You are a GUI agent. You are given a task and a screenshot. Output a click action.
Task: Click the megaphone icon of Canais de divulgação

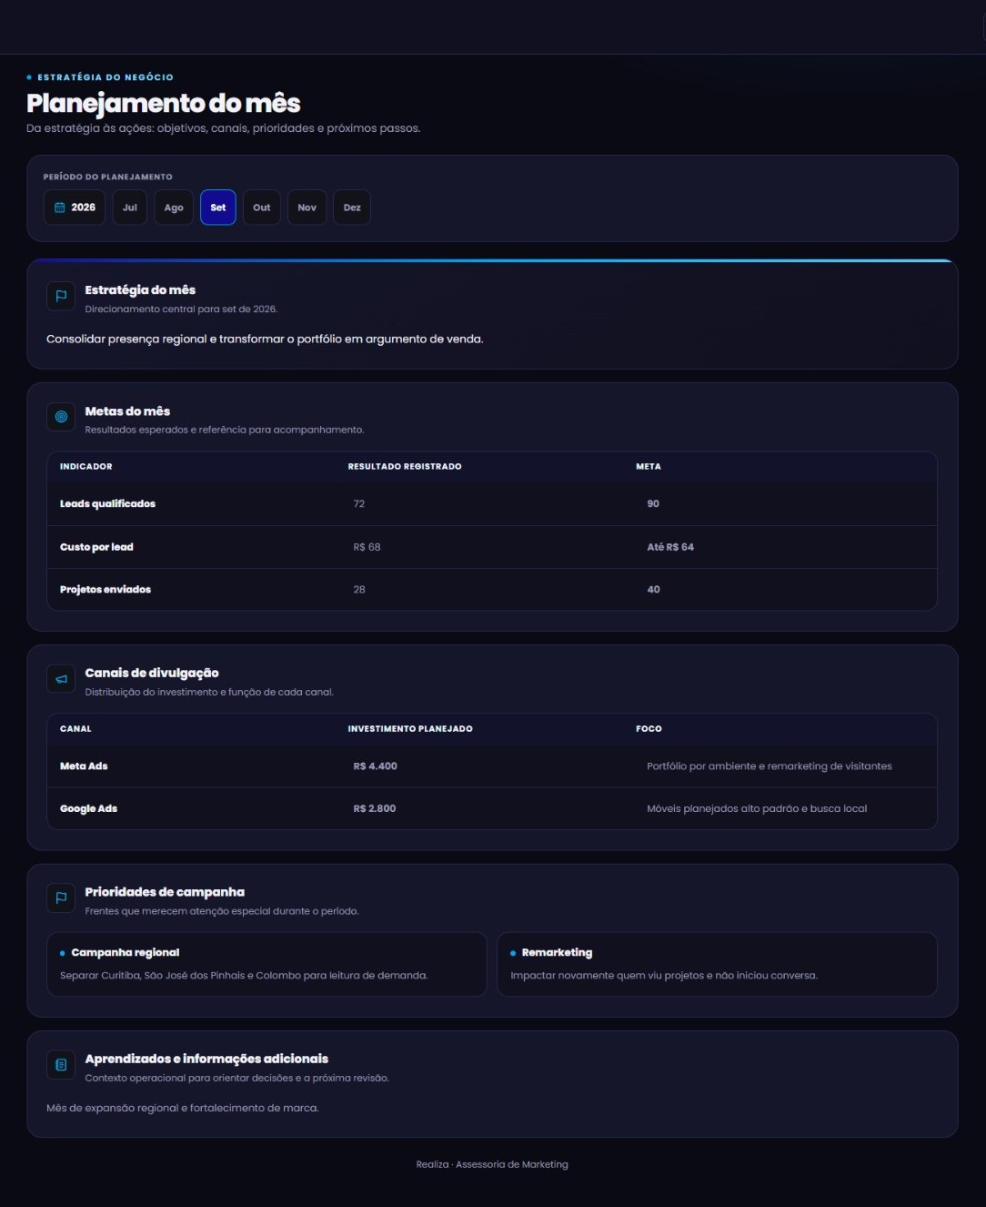click(x=61, y=679)
